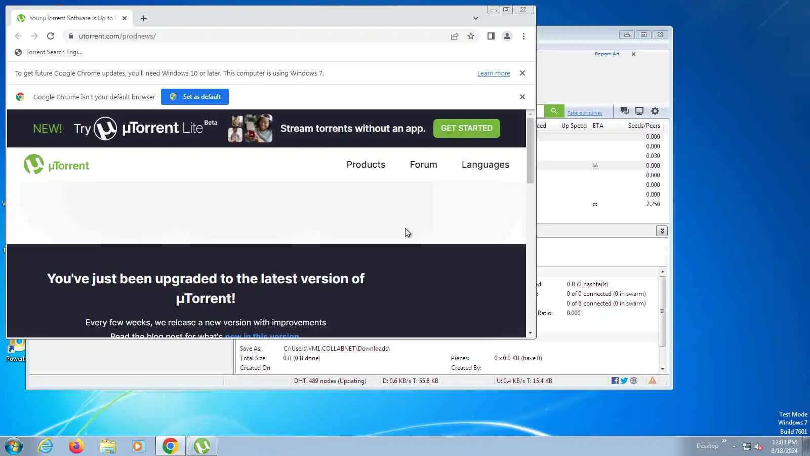Click upload speed status bar entry

524,381
